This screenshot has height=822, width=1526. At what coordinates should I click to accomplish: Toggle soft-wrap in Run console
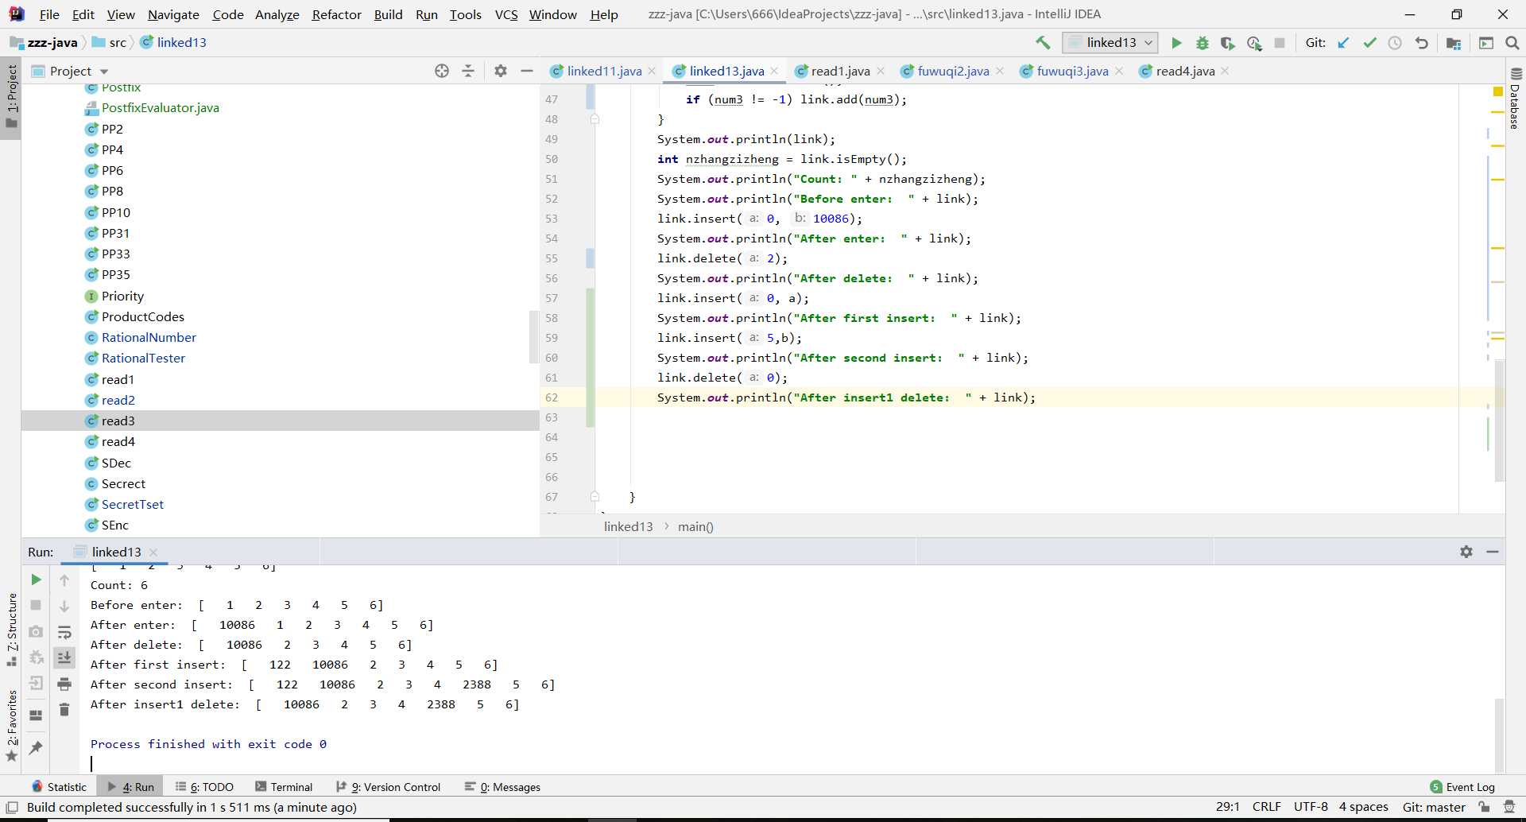(x=64, y=632)
